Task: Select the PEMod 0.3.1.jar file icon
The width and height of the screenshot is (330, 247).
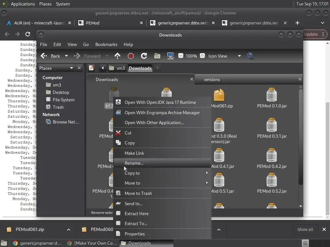Action: point(271,125)
